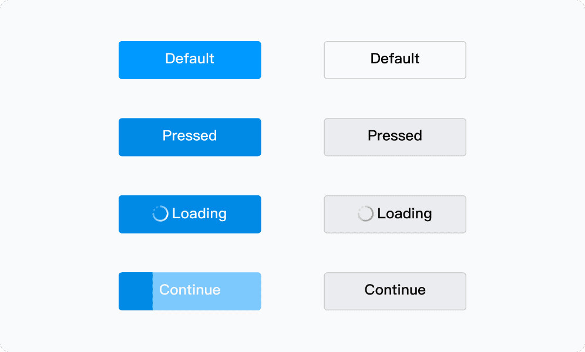Click the black 'Pressed' text label
This screenshot has width=585, height=352.
[x=395, y=136]
